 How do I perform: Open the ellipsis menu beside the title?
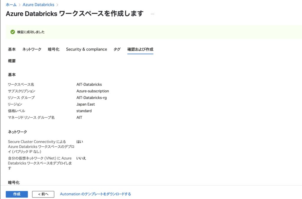[152, 14]
